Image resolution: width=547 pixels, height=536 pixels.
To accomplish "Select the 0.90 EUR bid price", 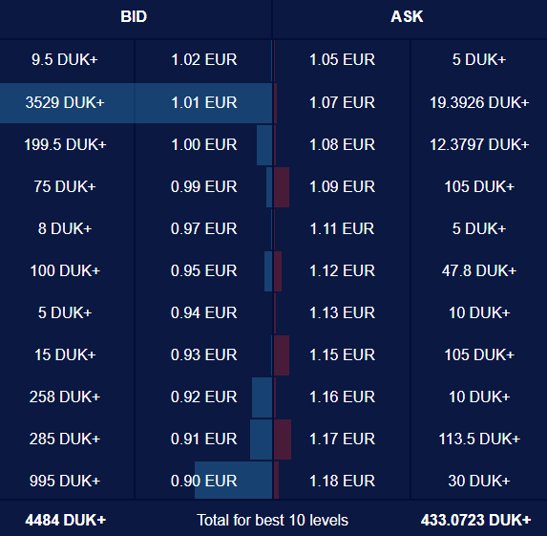I will tap(203, 481).
